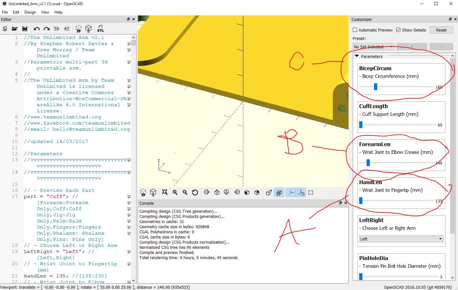Viewport: 458px width, 290px height.
Task: Create a new file from editor toolbar
Action: 5,29
